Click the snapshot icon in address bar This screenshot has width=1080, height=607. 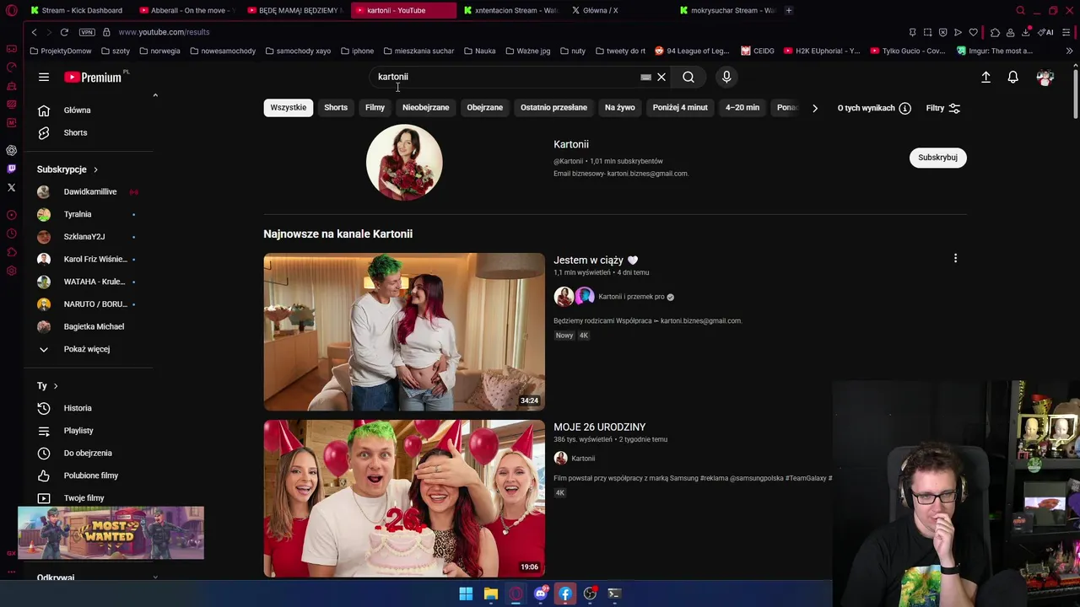click(x=927, y=32)
